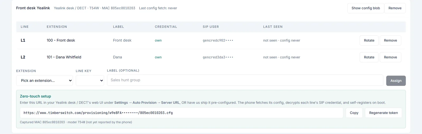This screenshot has width=422, height=134.
Task: Remove the Front desk Yealink device
Action: coord(395,8)
